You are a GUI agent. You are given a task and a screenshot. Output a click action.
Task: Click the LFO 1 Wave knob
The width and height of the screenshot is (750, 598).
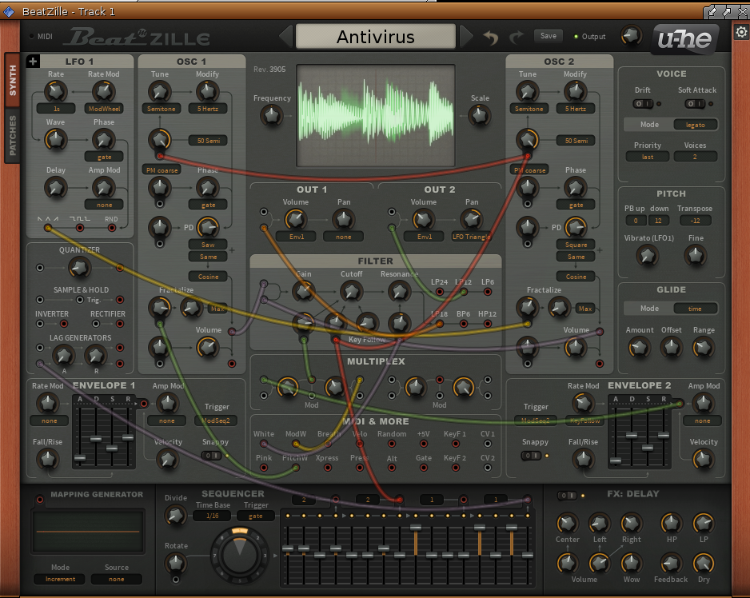pyautogui.click(x=55, y=139)
